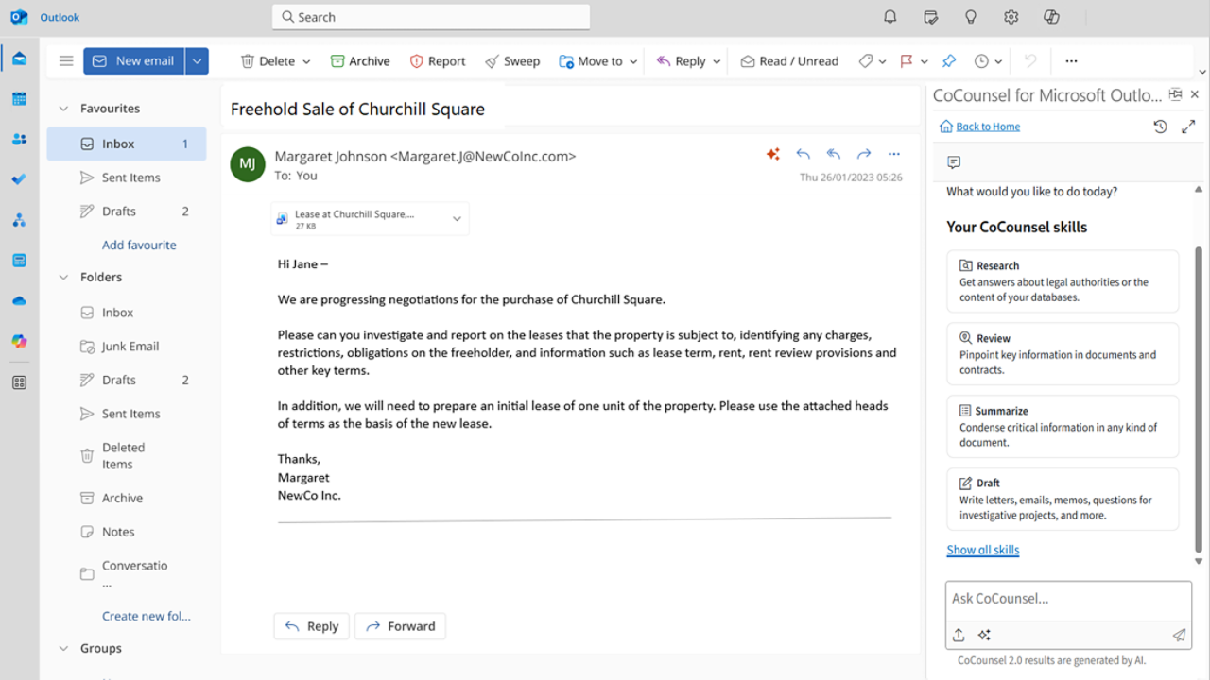Open the People icon in left rail
Viewport: 1210px width, 680px height.
coord(19,140)
